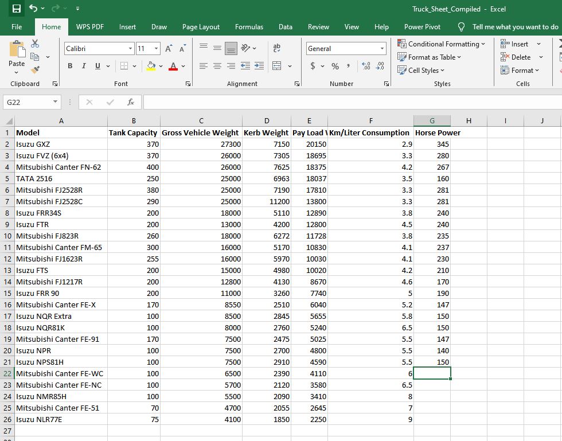Click the Insert Function fx icon

click(131, 102)
